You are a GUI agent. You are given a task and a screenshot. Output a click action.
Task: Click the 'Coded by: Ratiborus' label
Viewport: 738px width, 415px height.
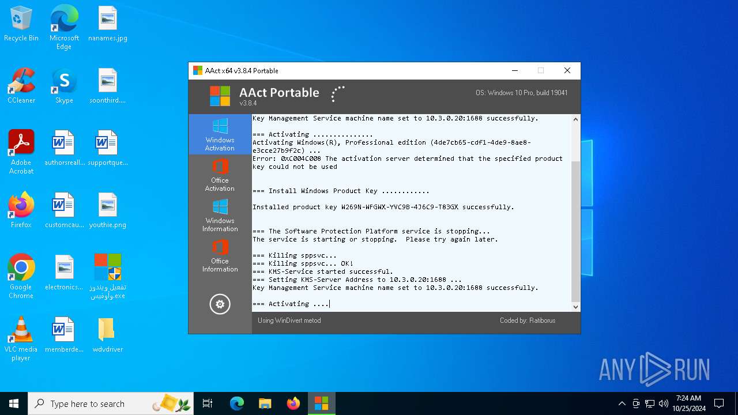[528, 320]
